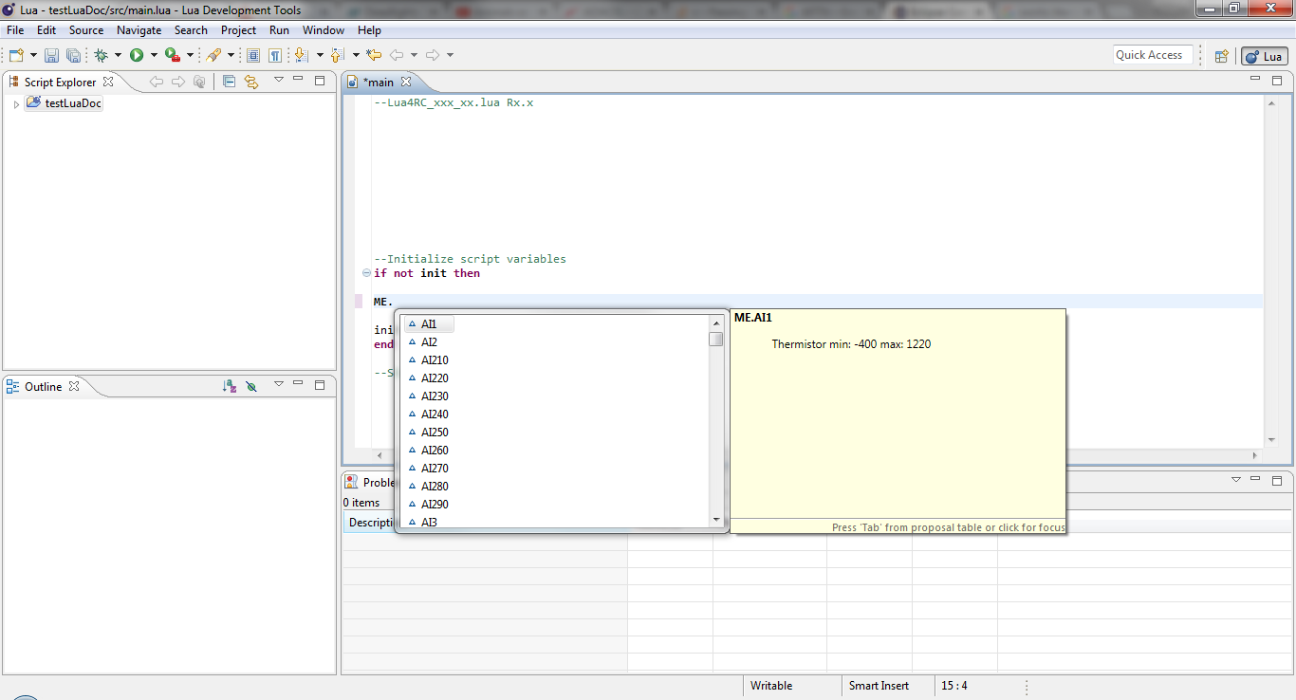Viewport: 1296px width, 700px height.
Task: Switch to the Lua perspective
Action: (x=1265, y=56)
